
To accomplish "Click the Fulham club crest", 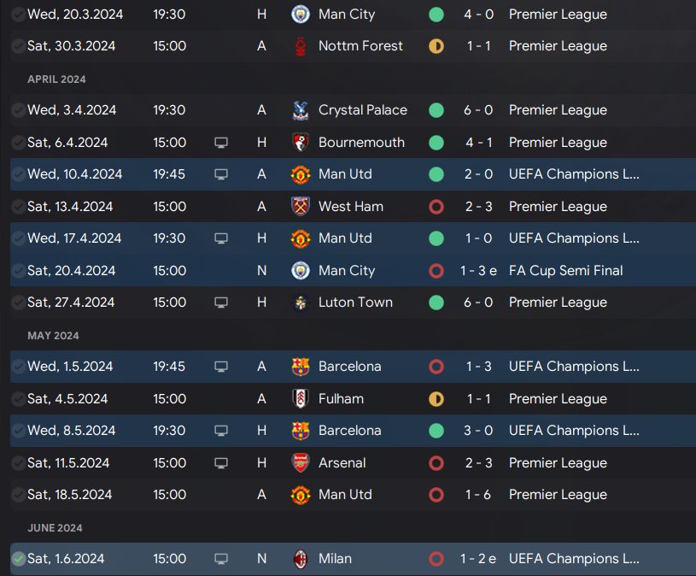I will [x=300, y=399].
